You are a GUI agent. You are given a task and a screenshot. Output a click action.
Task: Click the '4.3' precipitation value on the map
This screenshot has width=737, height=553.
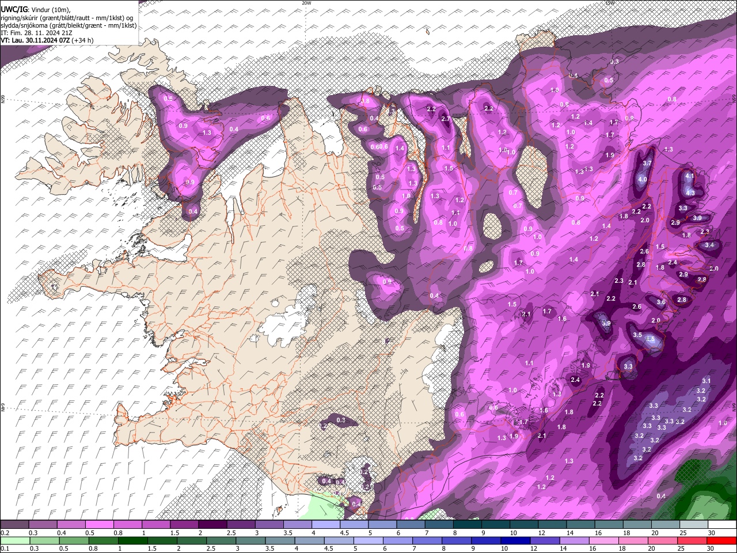coord(690,193)
